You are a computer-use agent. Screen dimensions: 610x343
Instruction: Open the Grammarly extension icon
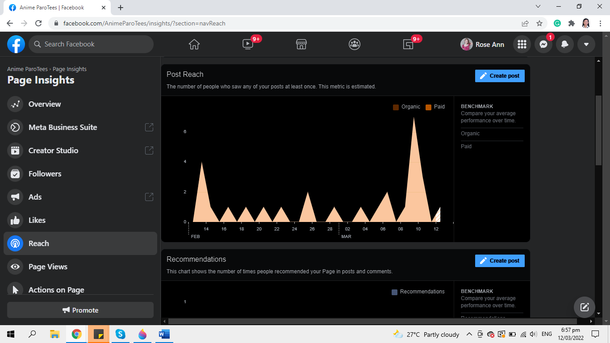557,23
